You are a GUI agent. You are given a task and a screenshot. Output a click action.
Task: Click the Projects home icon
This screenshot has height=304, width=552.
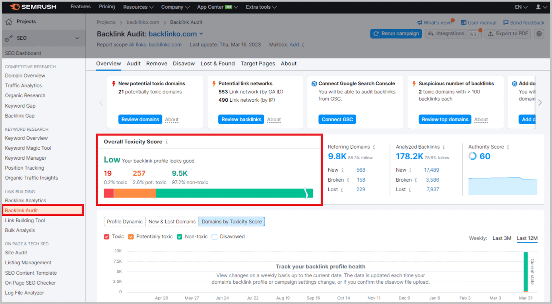(x=9, y=21)
